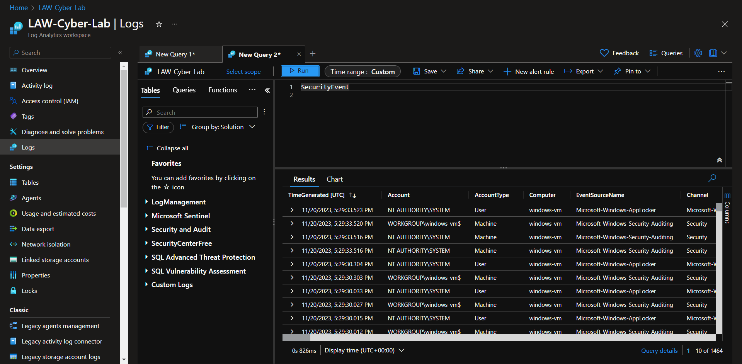Image resolution: width=742 pixels, height=364 pixels.
Task: Expand the Custom Logs group
Action: [x=146, y=284]
